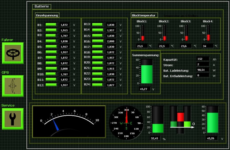
Task: Click the Block2 temperature value 22,5
Action: (163, 46)
